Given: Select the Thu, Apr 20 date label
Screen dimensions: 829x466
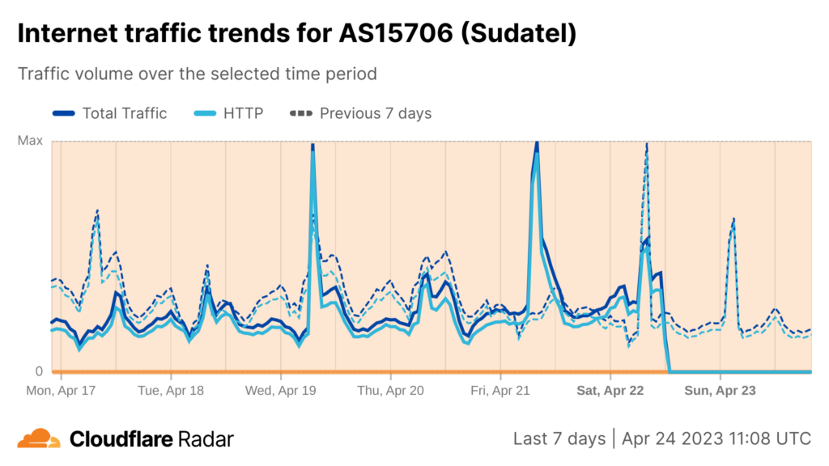Looking at the screenshot, I should (x=390, y=390).
